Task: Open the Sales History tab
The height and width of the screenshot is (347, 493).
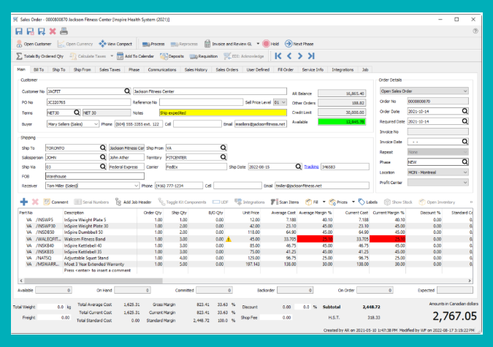Action: click(x=196, y=69)
